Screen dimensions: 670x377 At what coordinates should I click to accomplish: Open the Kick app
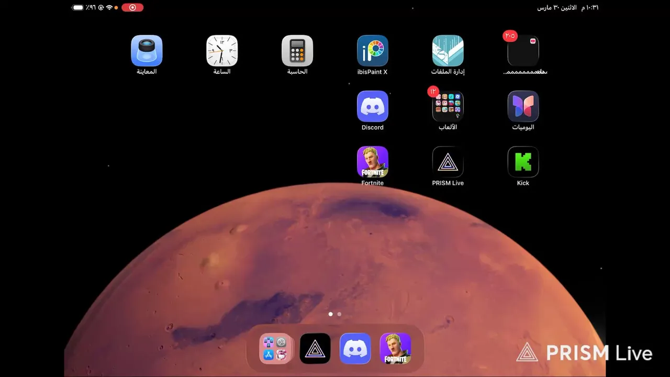click(x=523, y=162)
